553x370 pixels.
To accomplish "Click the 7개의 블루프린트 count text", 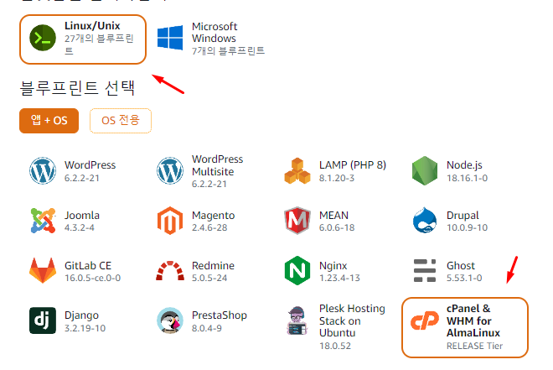I will pos(228,51).
